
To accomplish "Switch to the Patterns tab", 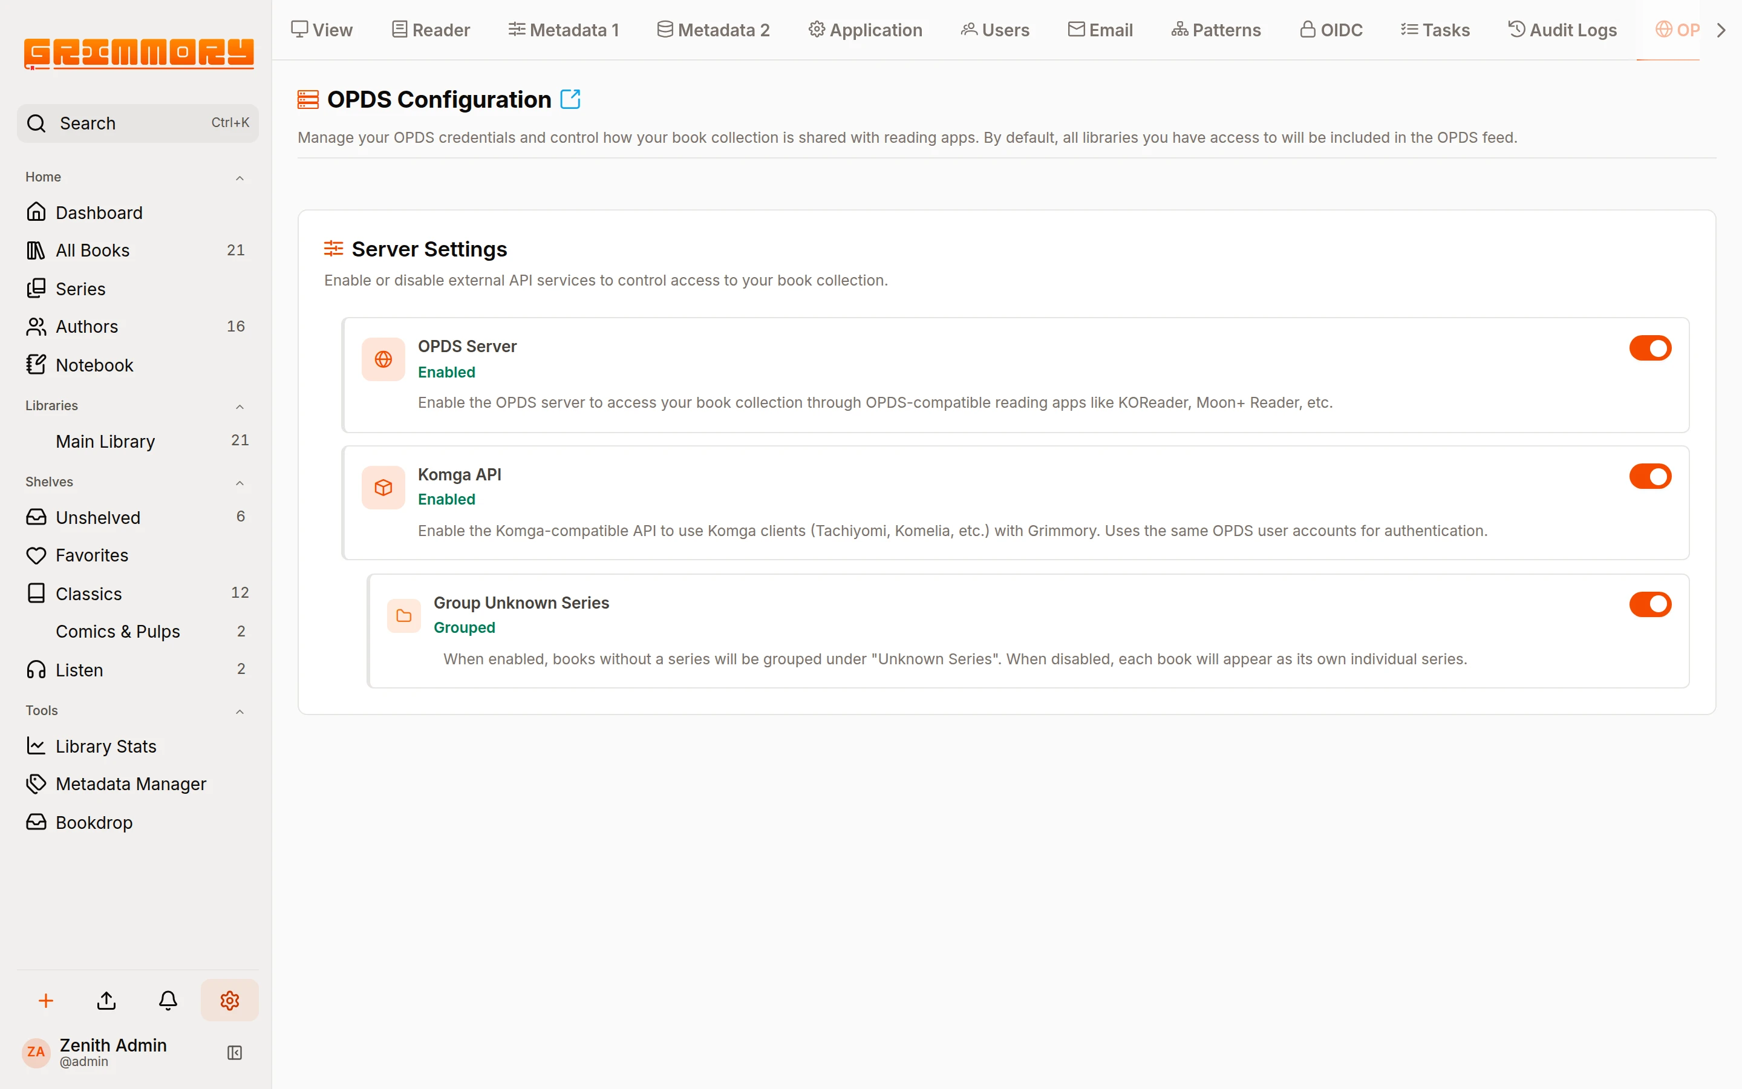I will point(1216,30).
